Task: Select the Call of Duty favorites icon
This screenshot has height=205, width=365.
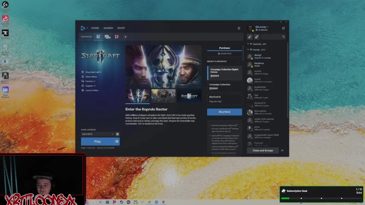Action: (x=108, y=37)
